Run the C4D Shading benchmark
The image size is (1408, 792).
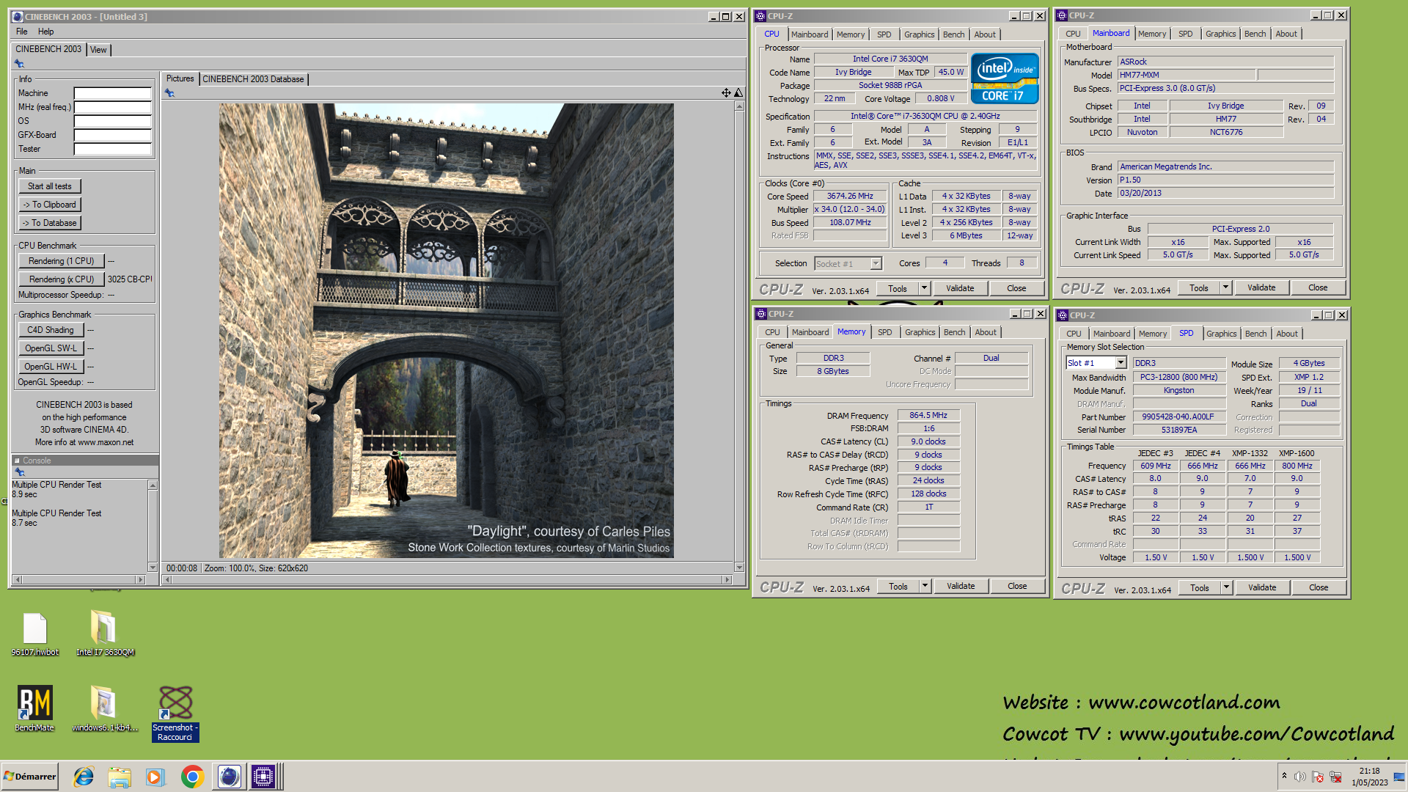click(51, 330)
